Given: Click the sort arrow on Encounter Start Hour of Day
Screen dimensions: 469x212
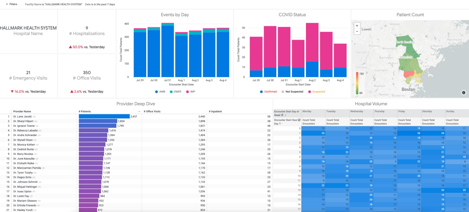Looking at the screenshot, I should pos(280,124).
